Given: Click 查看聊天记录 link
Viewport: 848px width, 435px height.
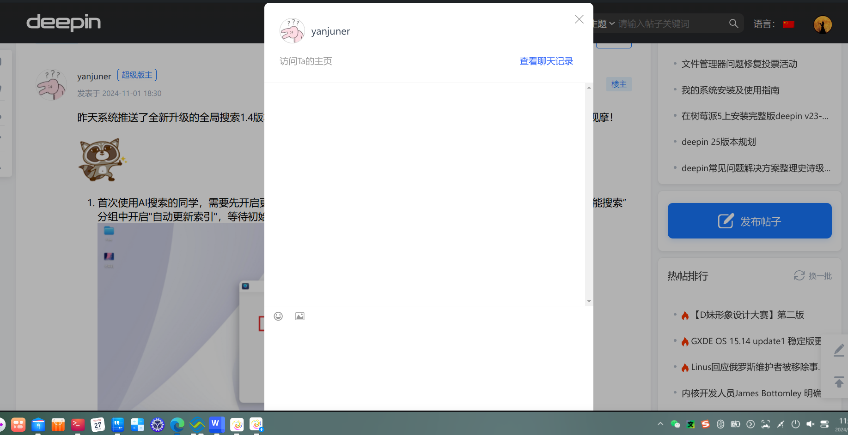Looking at the screenshot, I should click(546, 61).
